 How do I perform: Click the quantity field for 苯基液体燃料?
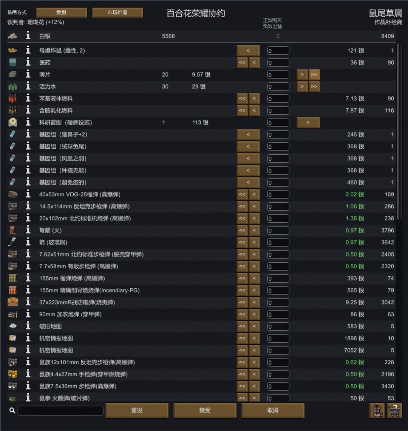pyautogui.click(x=278, y=99)
